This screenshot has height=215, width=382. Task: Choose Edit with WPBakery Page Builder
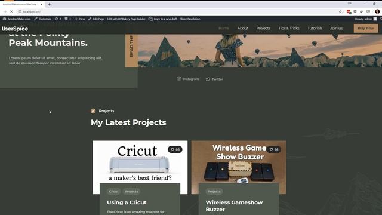point(126,19)
